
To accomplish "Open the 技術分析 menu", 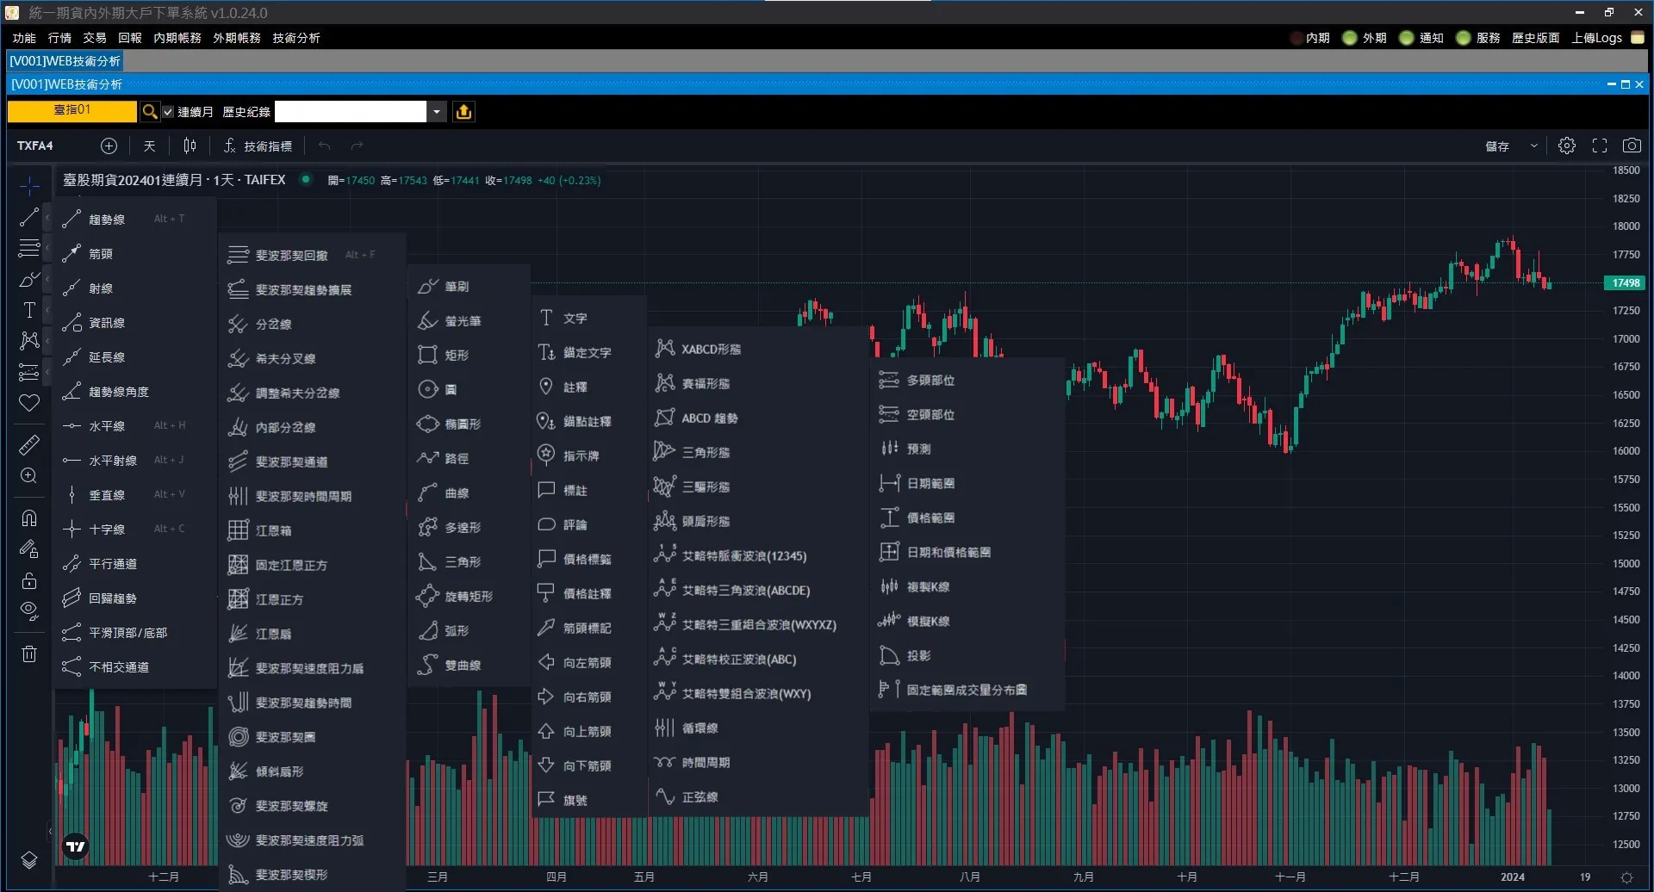I will [x=295, y=38].
